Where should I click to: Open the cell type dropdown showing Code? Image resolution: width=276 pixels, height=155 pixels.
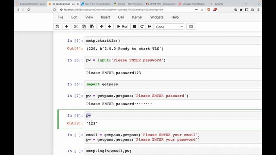point(169,27)
